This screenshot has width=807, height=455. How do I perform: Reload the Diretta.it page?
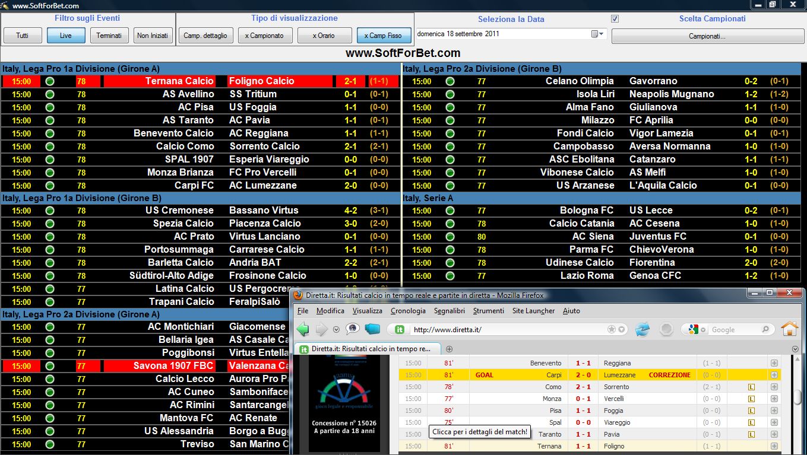coord(643,329)
